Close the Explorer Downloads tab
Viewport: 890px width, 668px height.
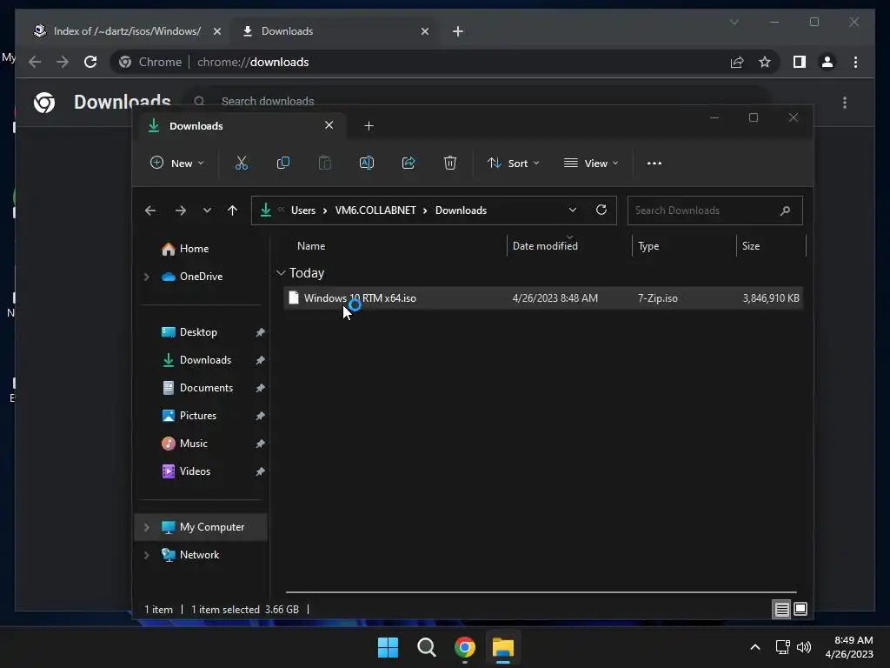pos(329,125)
